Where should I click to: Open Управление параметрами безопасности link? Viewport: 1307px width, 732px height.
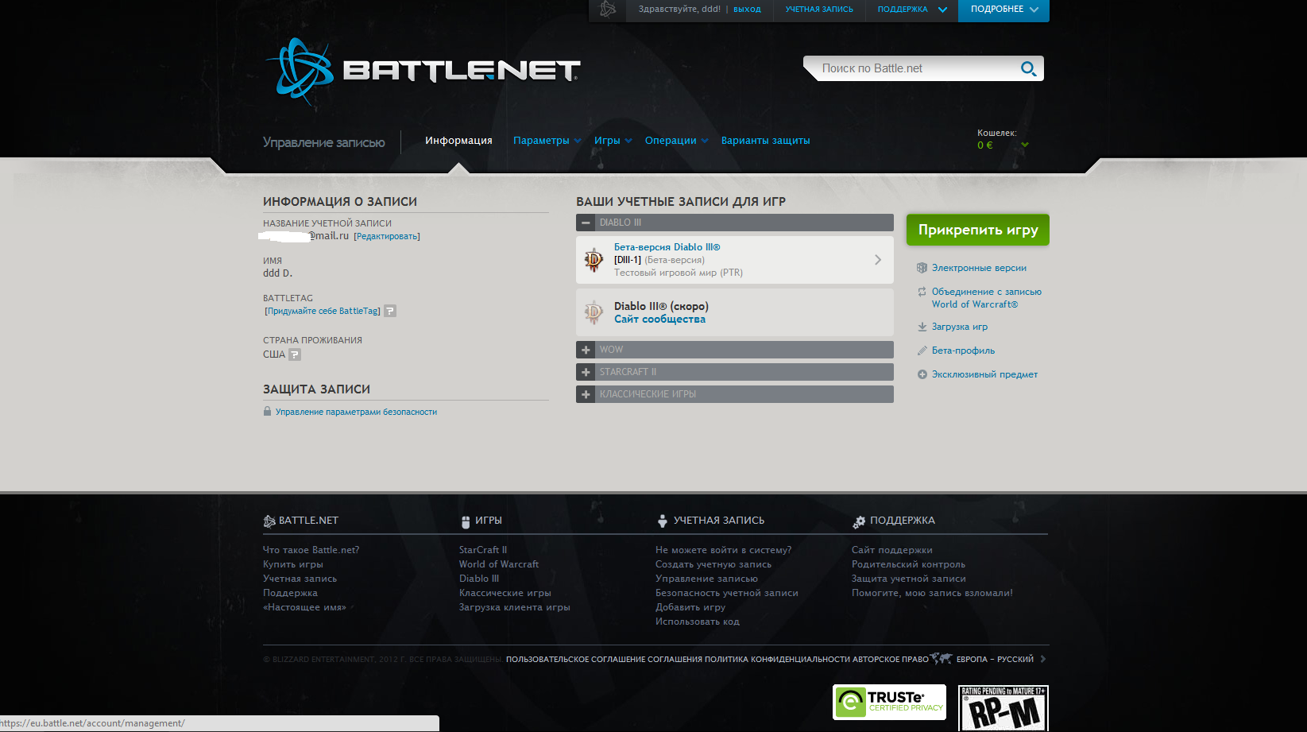coord(356,412)
